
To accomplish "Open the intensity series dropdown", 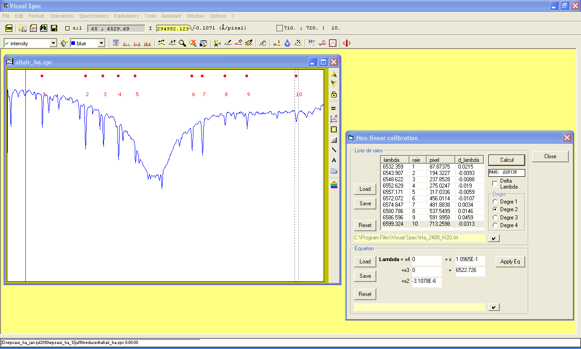I will click(53, 43).
